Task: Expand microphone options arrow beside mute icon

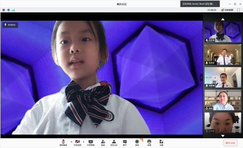Action: click(x=71, y=142)
